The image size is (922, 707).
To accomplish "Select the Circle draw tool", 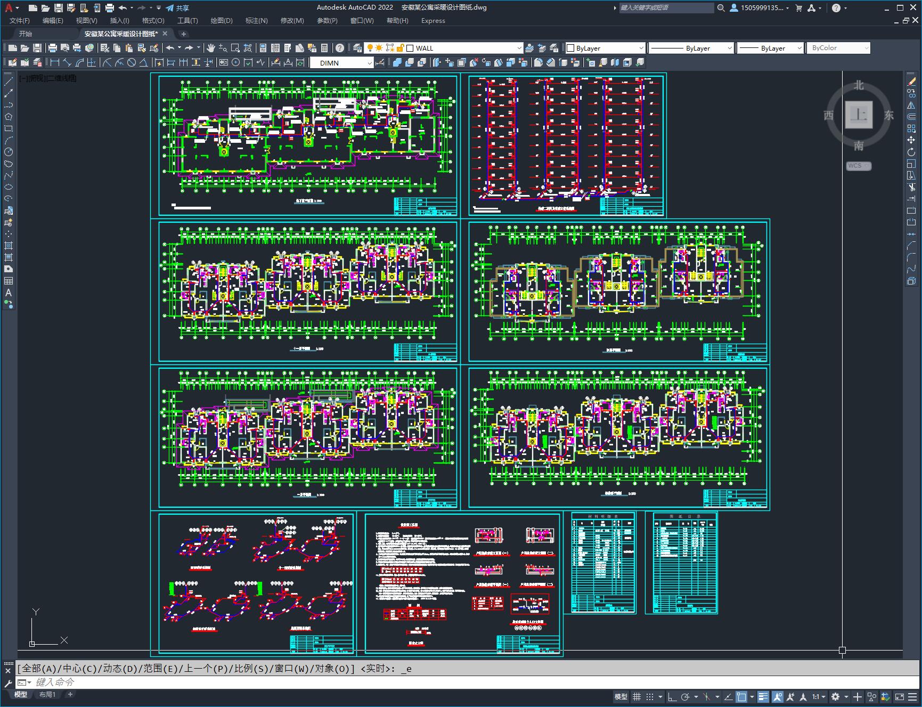I will pyautogui.click(x=9, y=152).
